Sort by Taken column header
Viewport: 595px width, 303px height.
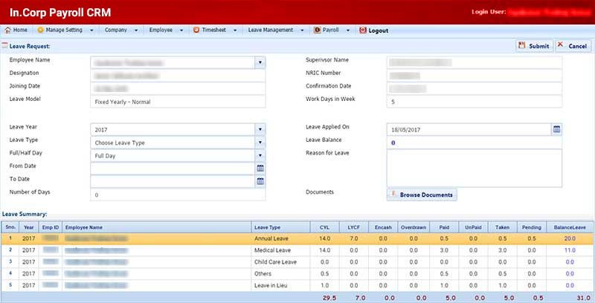click(x=503, y=227)
